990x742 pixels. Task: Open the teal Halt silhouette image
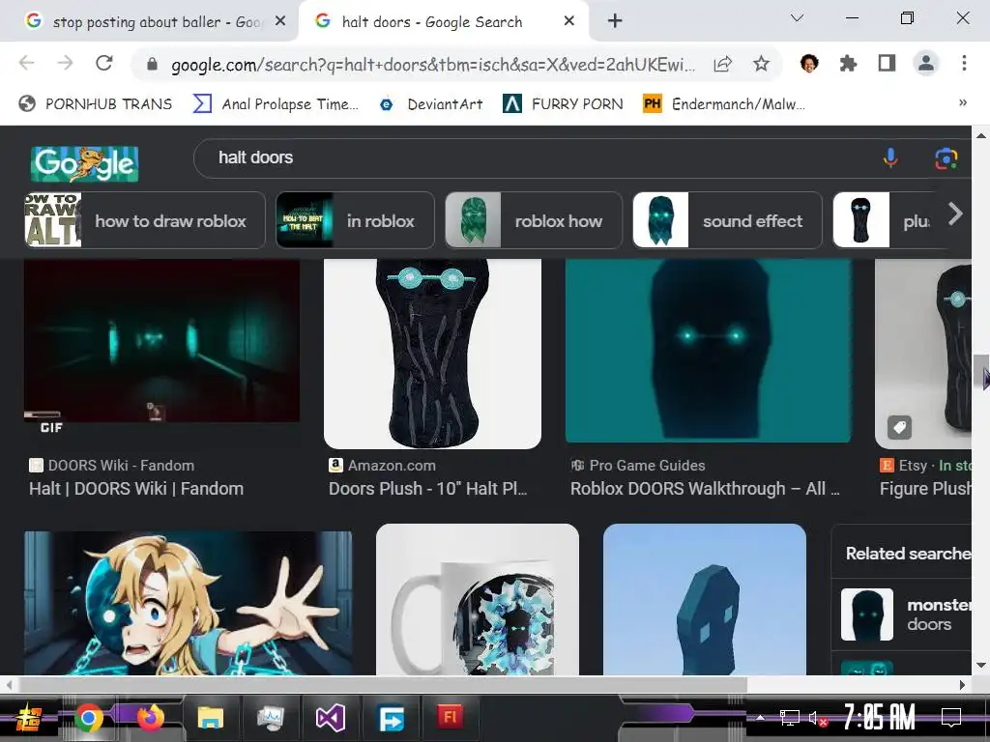(709, 351)
